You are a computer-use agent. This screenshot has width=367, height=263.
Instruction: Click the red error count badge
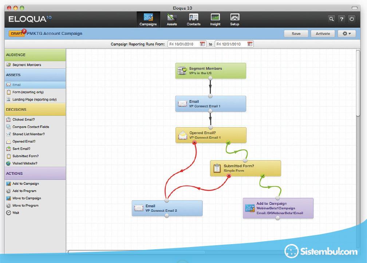pyautogui.click(x=24, y=31)
